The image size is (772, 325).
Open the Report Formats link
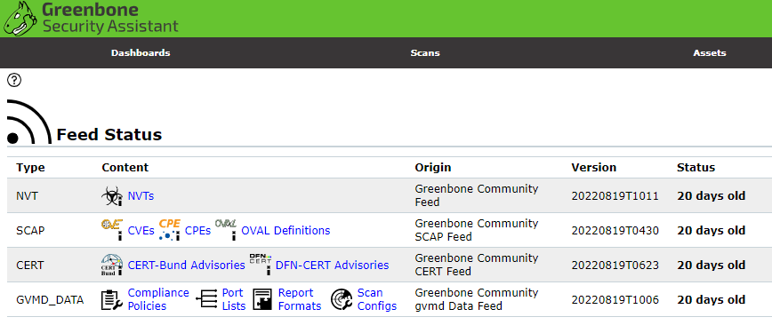point(300,299)
